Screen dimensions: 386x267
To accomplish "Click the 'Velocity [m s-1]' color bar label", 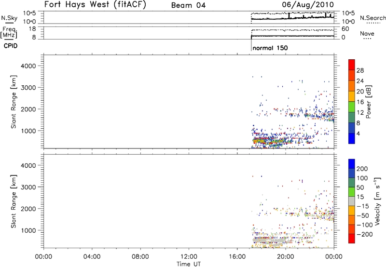I will pyautogui.click(x=377, y=201).
